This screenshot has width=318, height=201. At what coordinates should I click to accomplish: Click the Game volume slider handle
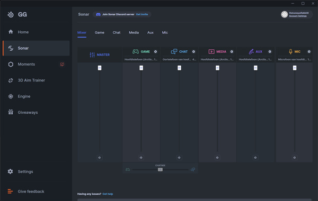[141, 68]
